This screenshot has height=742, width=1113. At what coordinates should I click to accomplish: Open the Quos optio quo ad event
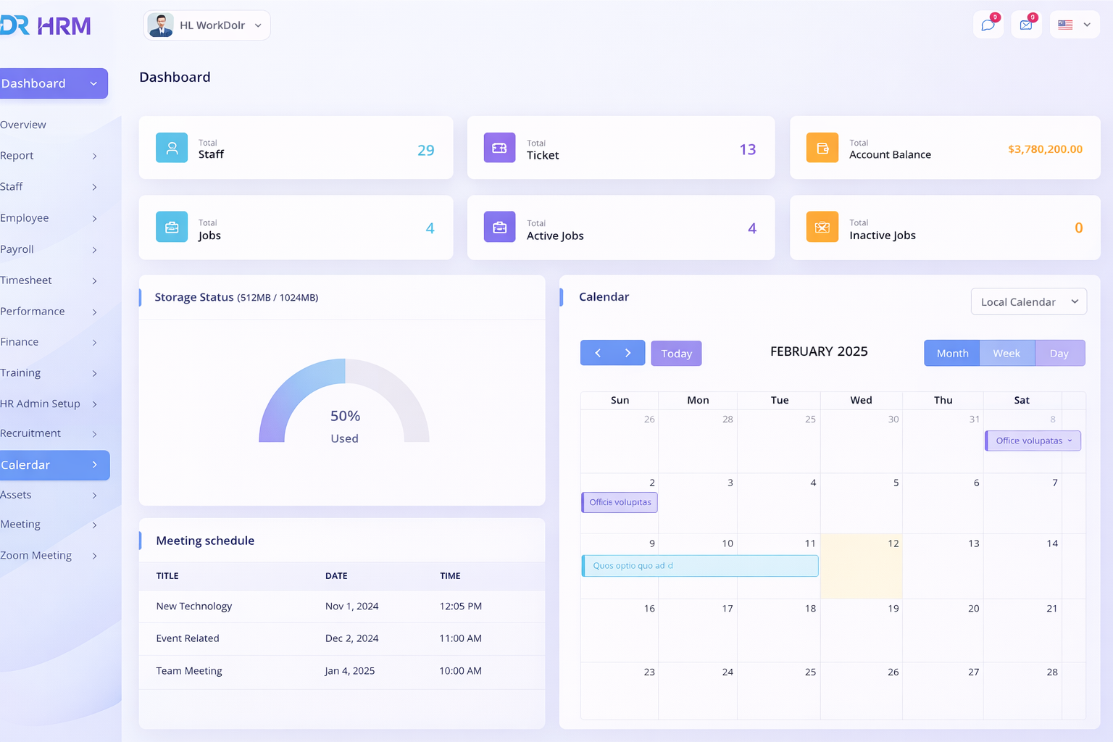click(699, 565)
